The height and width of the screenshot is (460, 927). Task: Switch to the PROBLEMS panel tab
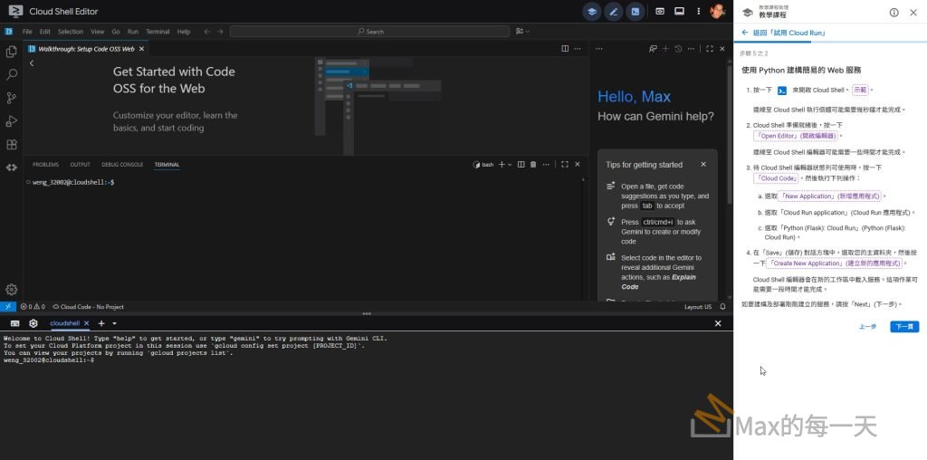click(x=45, y=165)
